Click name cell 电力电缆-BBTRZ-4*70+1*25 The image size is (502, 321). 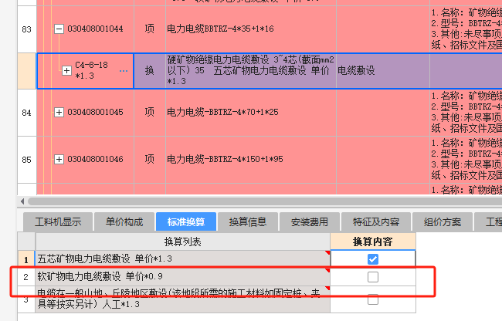(251, 113)
